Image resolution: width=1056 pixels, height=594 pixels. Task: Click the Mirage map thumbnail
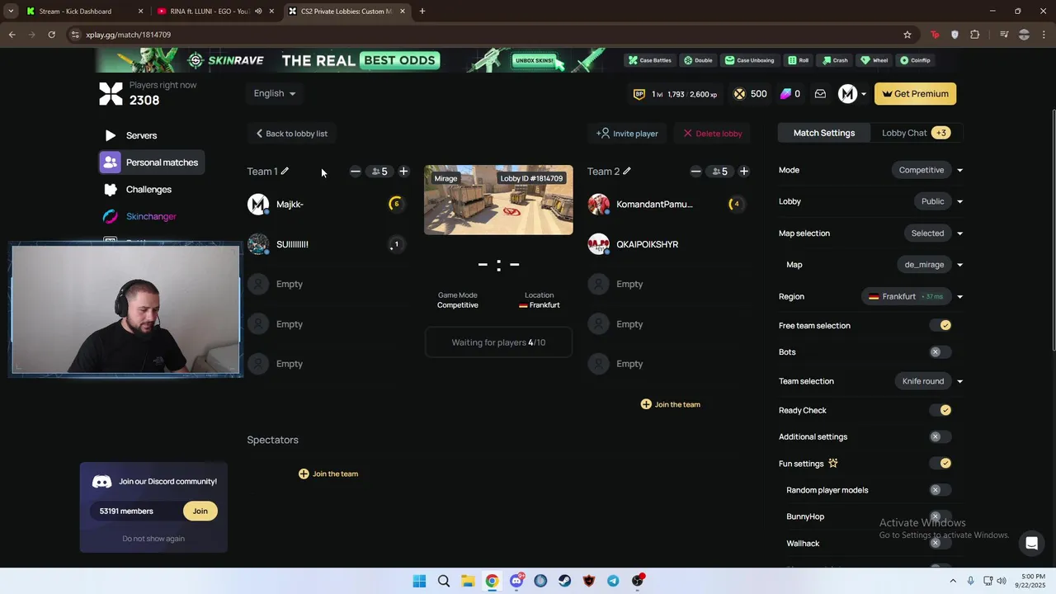click(x=498, y=200)
